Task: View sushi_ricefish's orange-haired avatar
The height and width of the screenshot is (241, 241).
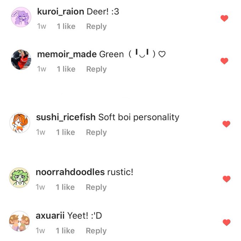Action: (20, 123)
